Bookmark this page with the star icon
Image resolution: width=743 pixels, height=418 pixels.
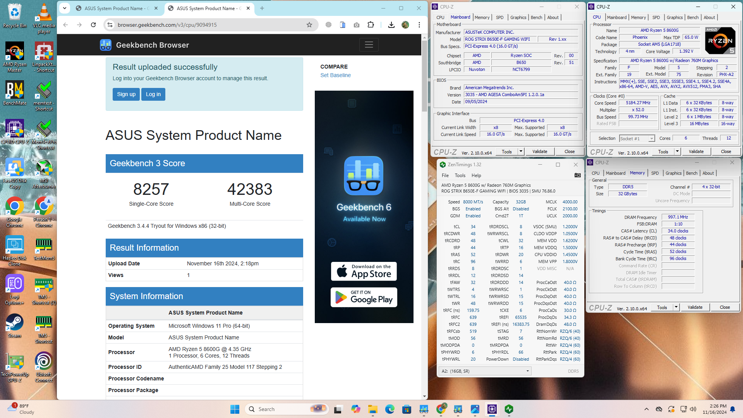pos(309,25)
